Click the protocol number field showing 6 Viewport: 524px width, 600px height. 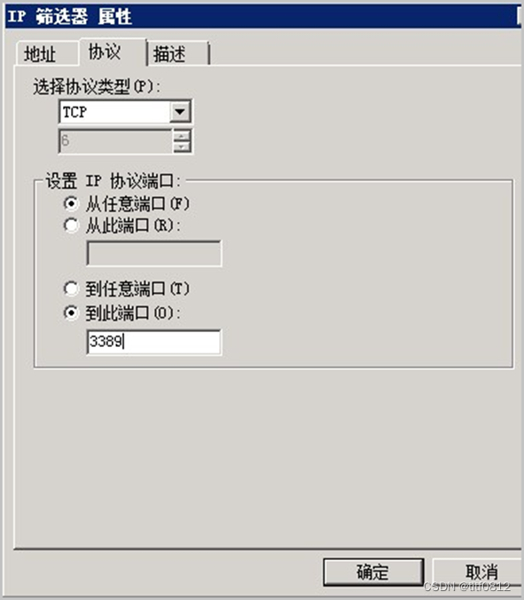click(x=115, y=141)
